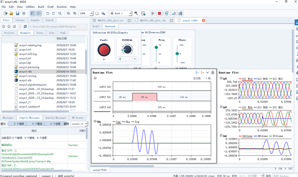Toggle the left side panel icon
Image resolution: width=298 pixels, height=177 pixels.
click(33, 13)
